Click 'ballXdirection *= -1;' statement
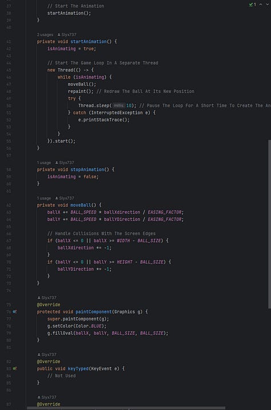271x410 pixels. [85, 248]
